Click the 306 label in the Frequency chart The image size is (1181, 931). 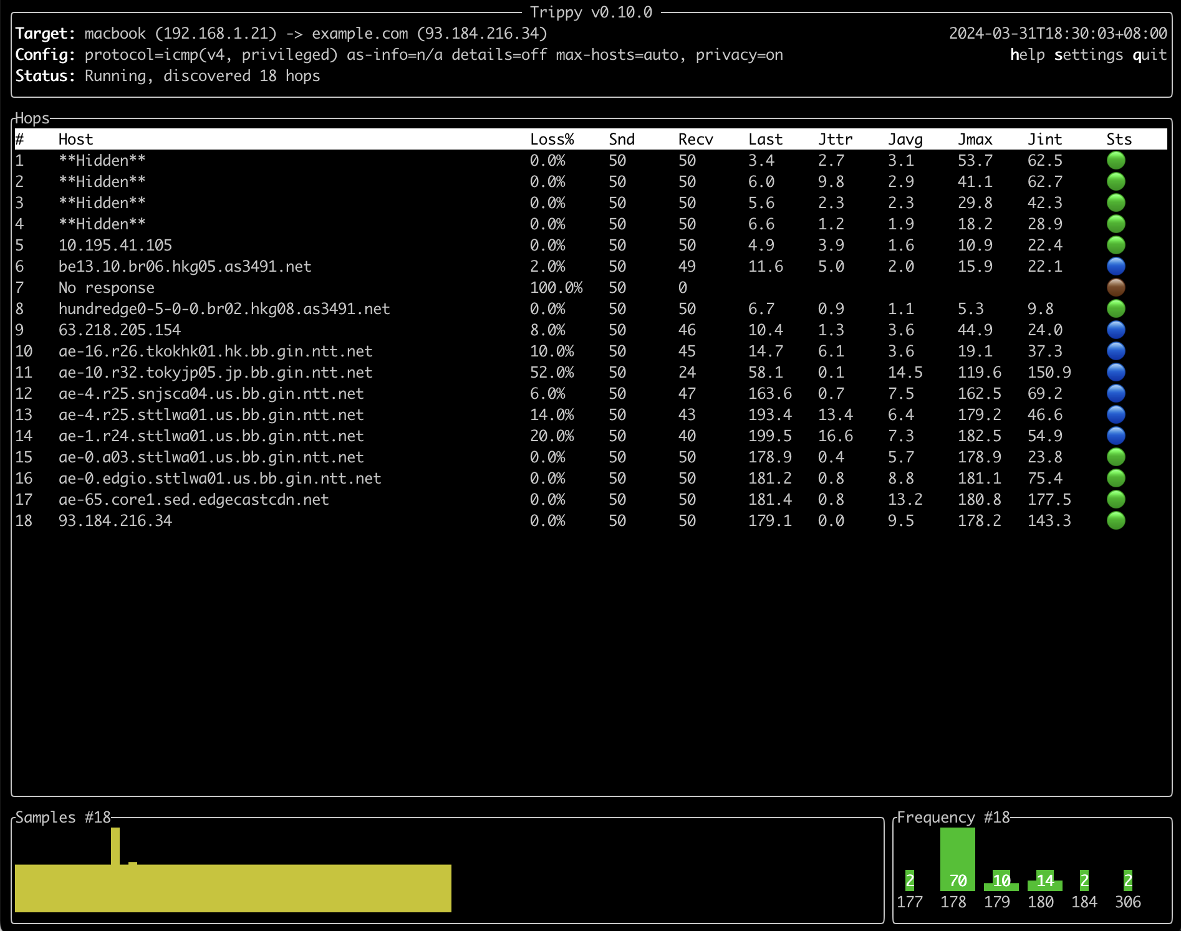(x=1127, y=902)
